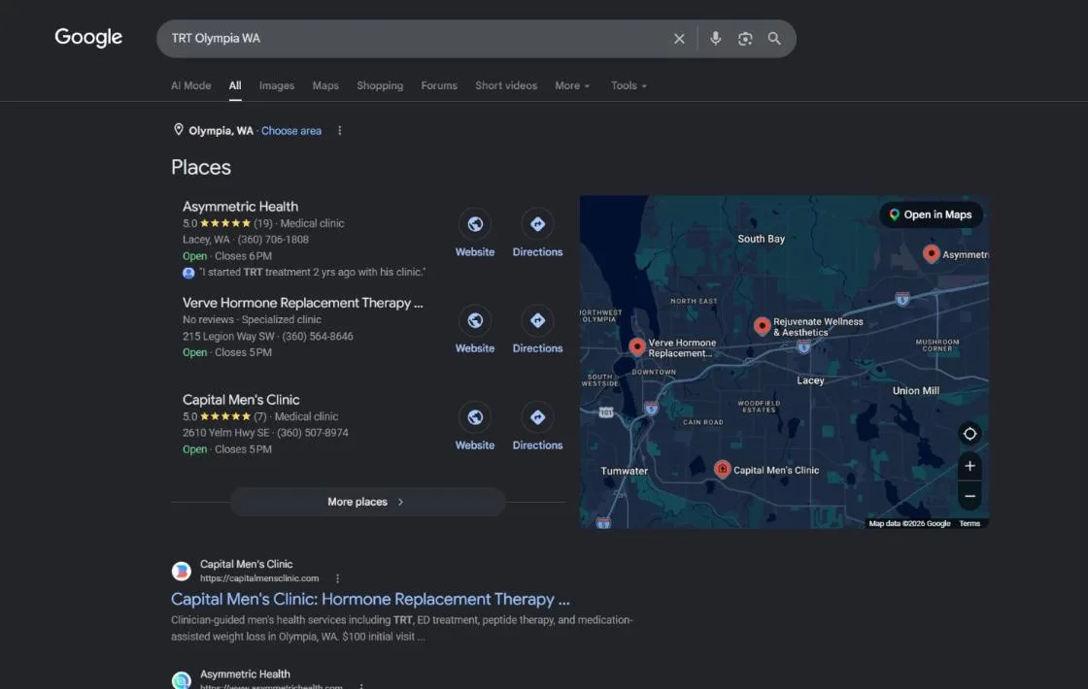Click South Bay label on the map
The image size is (1088, 689).
[x=761, y=239]
